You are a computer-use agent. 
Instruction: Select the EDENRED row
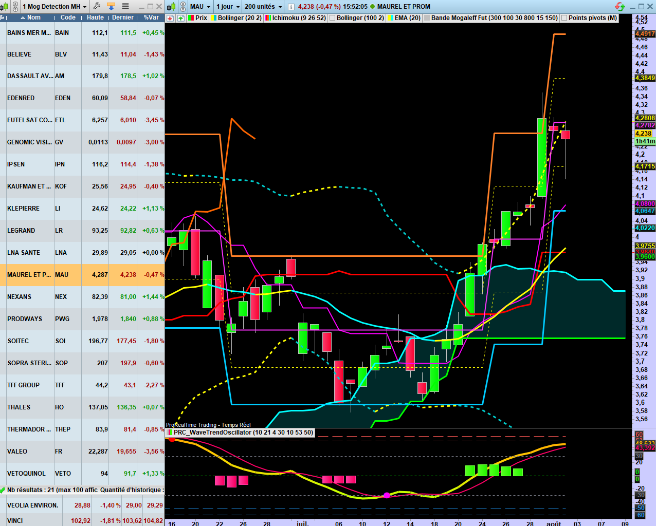pyautogui.click(x=82, y=98)
